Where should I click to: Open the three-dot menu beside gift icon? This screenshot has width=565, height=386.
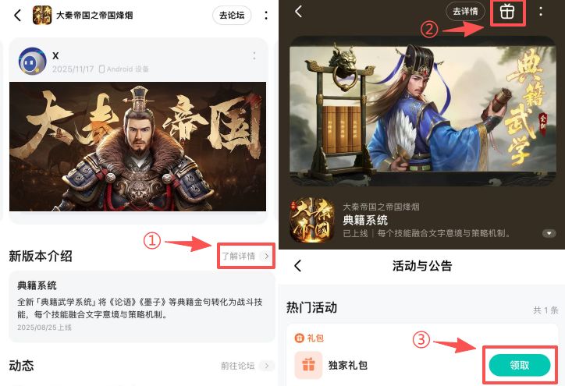541,12
